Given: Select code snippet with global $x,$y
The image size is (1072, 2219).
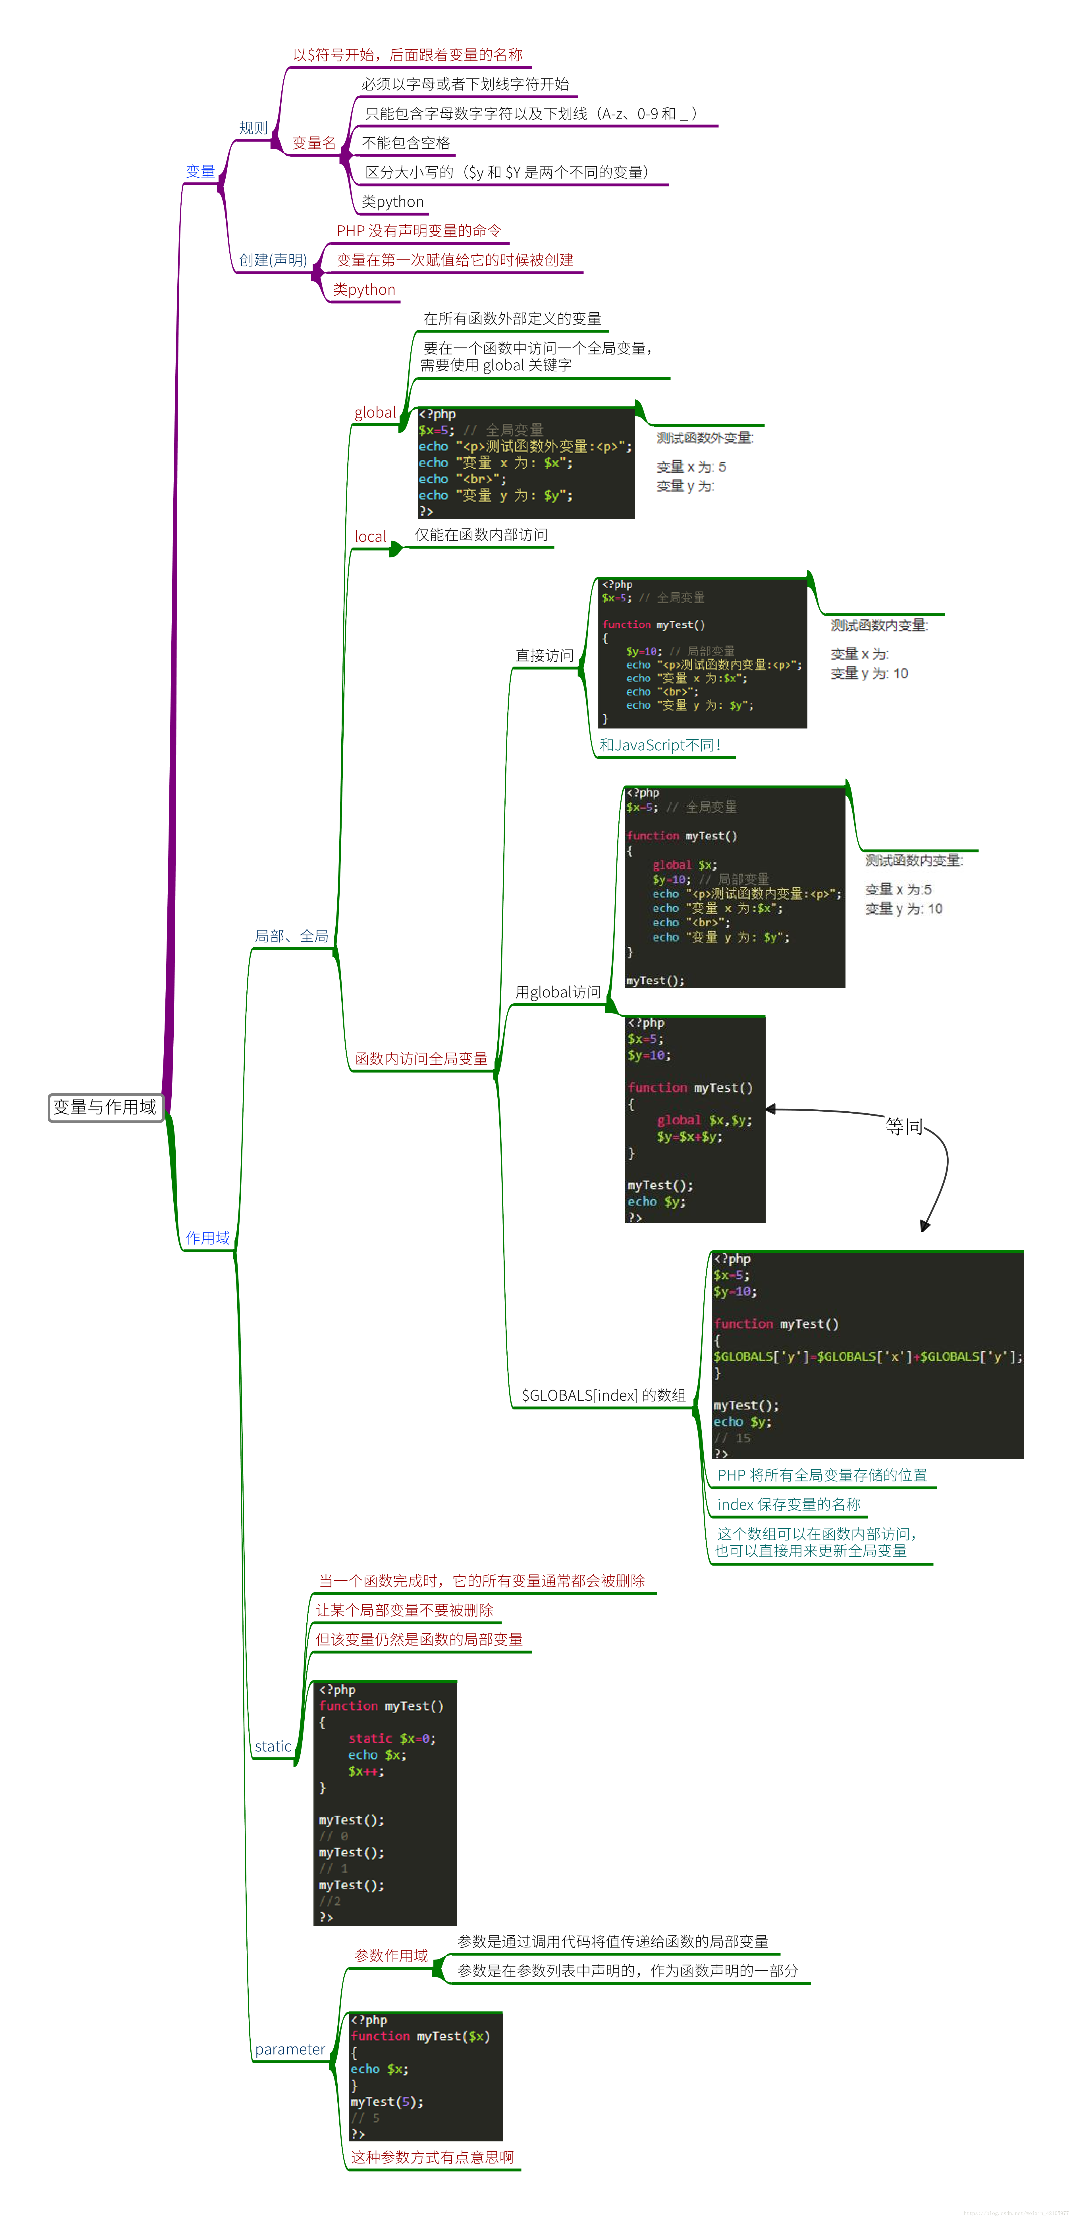Looking at the screenshot, I should point(695,1119).
